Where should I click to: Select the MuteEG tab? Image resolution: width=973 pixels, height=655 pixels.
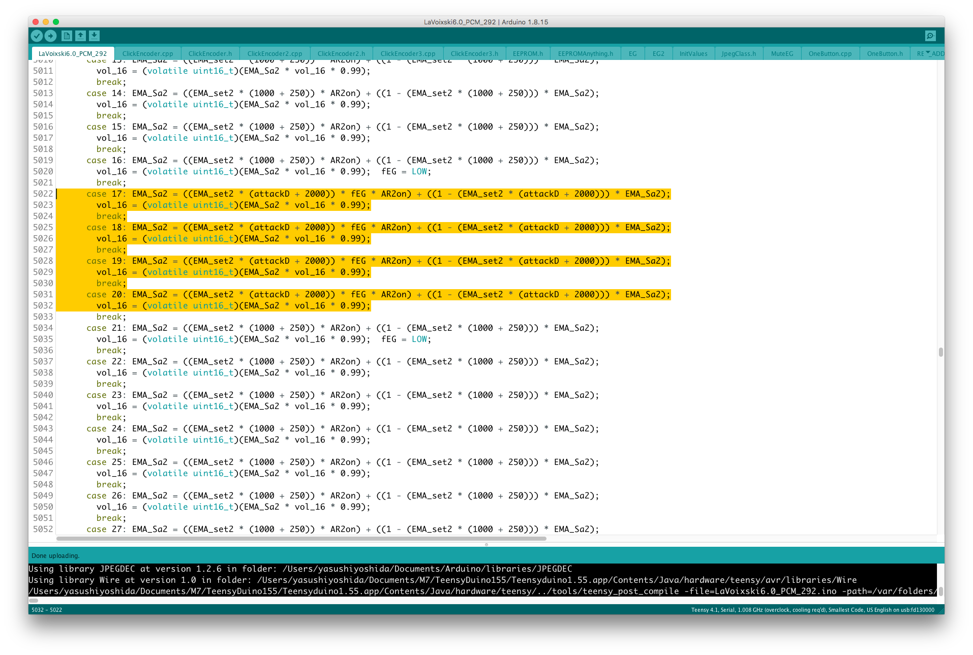pyautogui.click(x=782, y=53)
